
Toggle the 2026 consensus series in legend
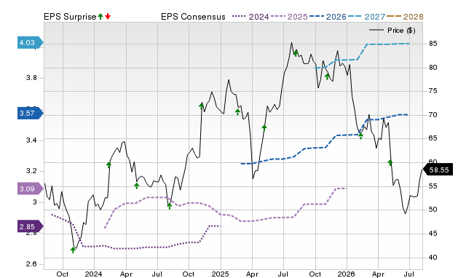336,17
